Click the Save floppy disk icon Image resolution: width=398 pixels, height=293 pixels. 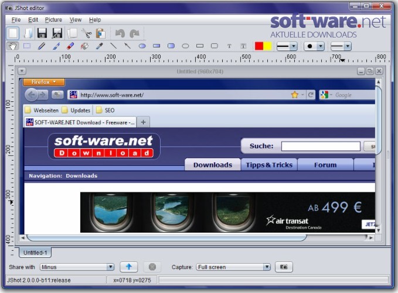click(42, 33)
